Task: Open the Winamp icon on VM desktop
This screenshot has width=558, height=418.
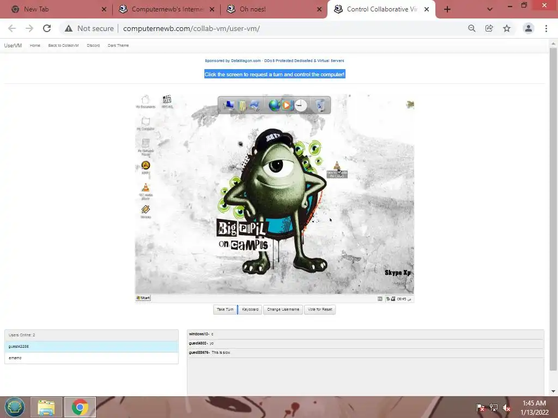Action: (145, 211)
